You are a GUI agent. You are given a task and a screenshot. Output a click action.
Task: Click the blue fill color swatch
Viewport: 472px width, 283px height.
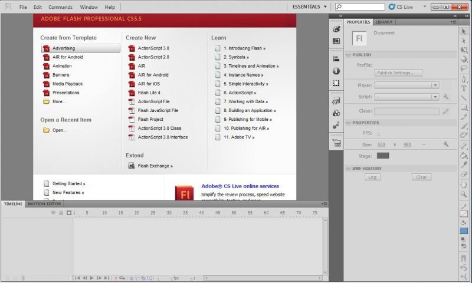pos(464,231)
